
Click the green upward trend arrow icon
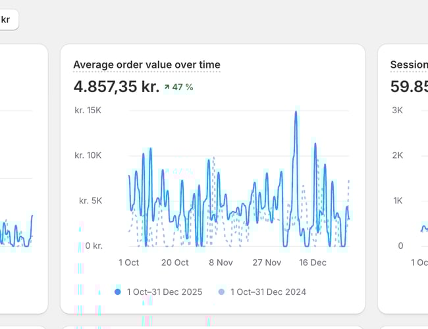167,87
